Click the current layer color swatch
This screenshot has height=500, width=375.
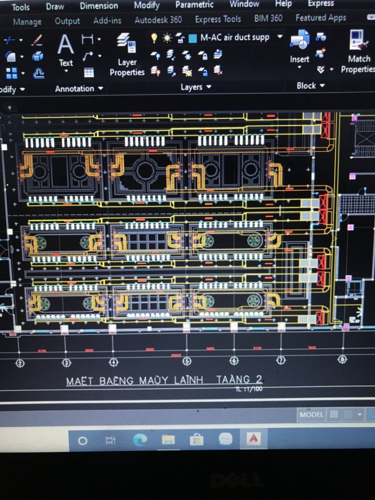(x=192, y=38)
